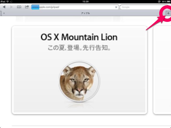Open the bookmarks book icon

click(x=19, y=7)
